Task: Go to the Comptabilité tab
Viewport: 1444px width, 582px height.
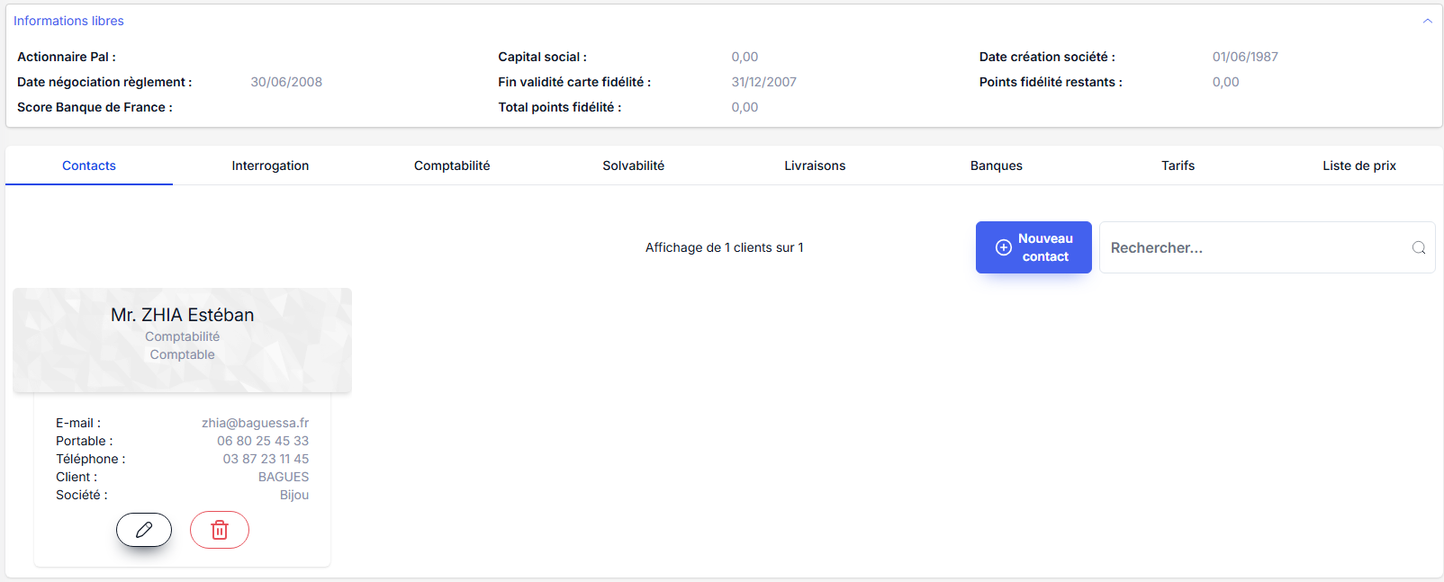Action: tap(452, 166)
